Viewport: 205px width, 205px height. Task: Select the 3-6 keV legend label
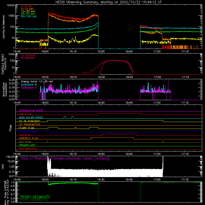27,6
